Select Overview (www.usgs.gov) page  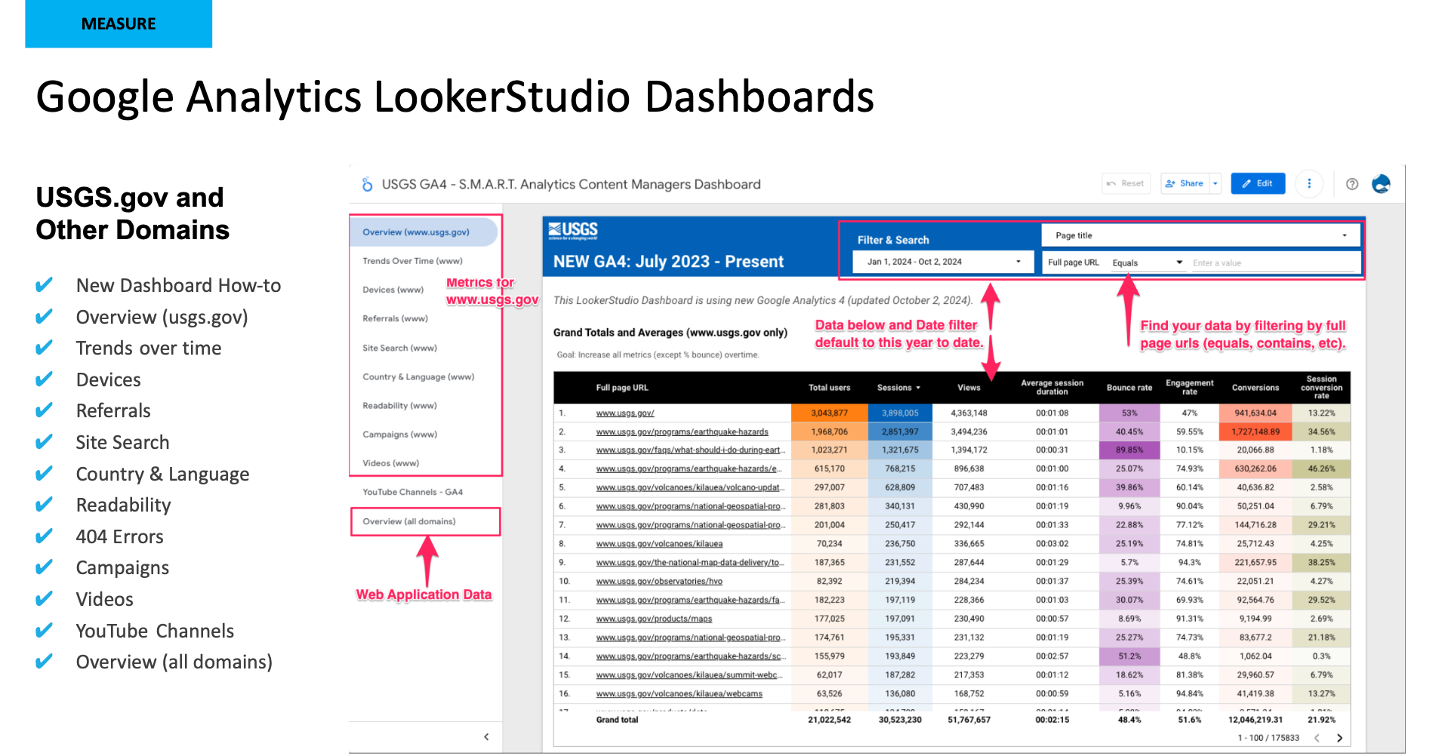[x=424, y=232]
